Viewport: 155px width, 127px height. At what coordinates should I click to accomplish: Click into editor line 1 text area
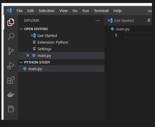[x=139, y=35]
